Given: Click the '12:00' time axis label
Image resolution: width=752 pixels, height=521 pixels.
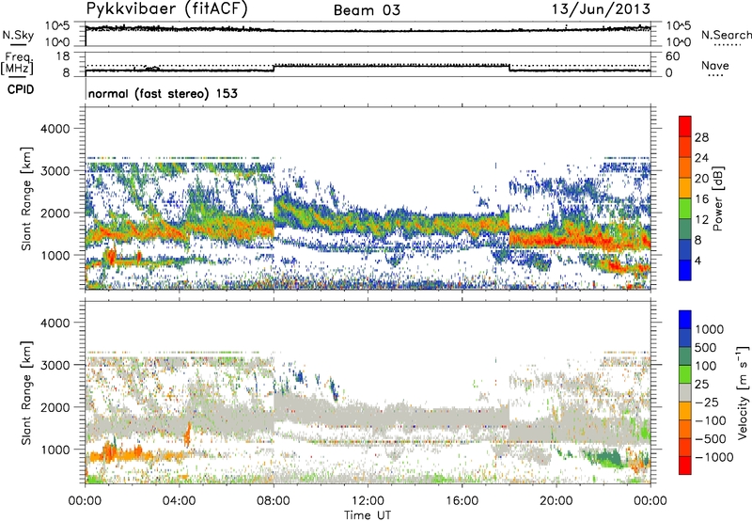Looking at the screenshot, I should (x=368, y=501).
